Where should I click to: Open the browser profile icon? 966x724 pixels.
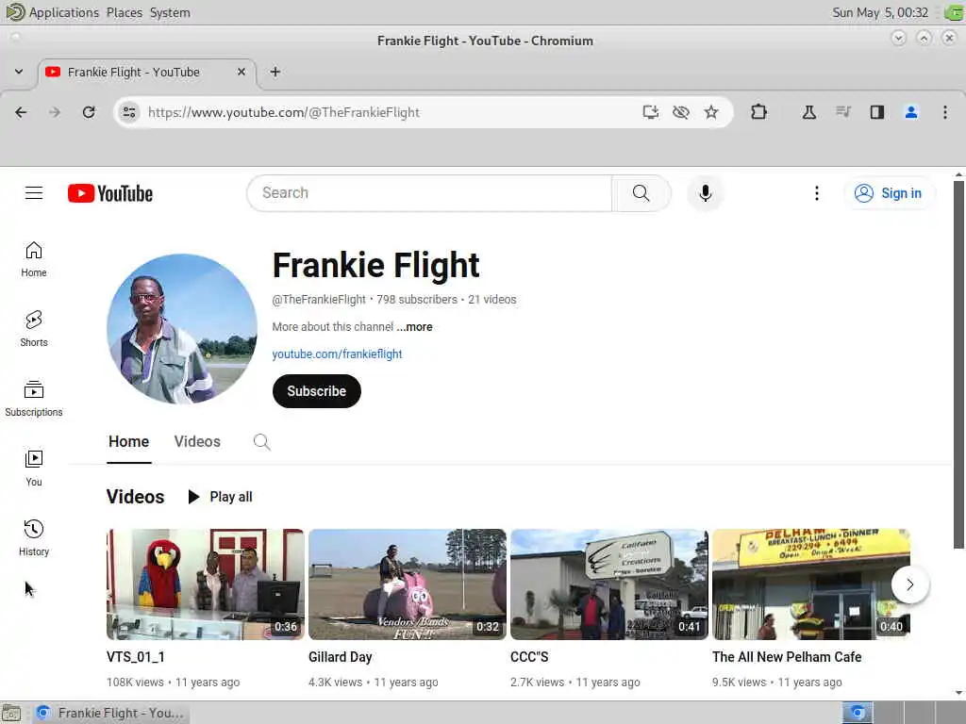click(x=911, y=112)
